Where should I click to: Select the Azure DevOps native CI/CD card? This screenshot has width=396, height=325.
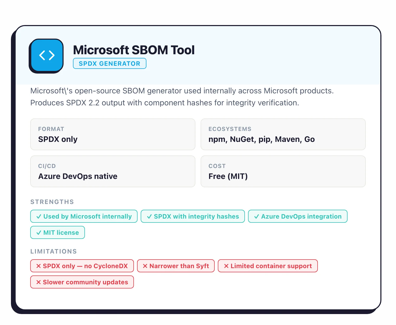pyautogui.click(x=113, y=171)
